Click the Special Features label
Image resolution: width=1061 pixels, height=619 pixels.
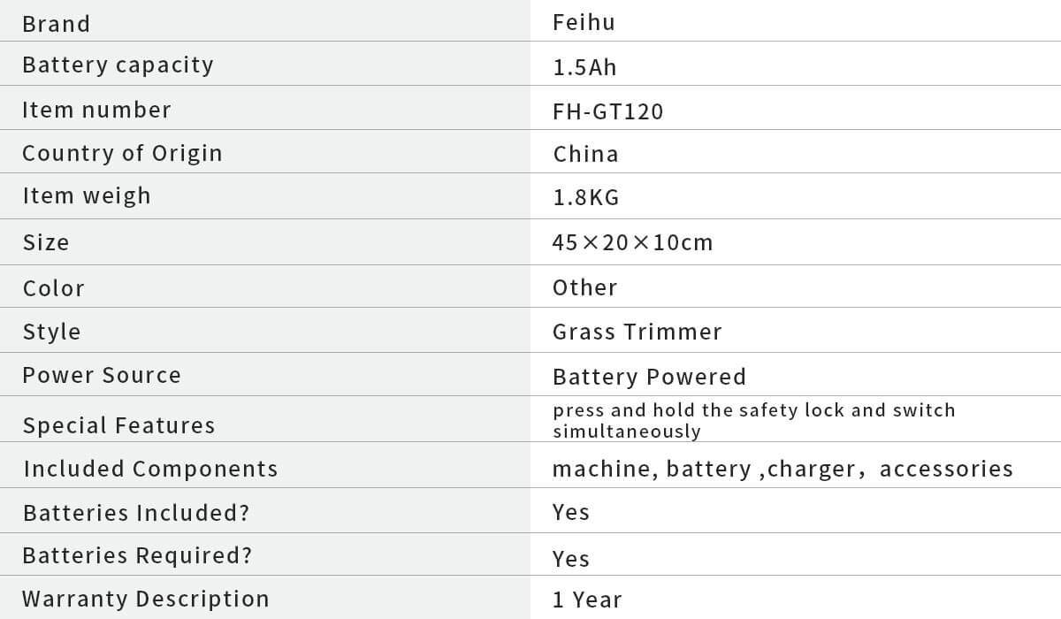pyautogui.click(x=118, y=425)
